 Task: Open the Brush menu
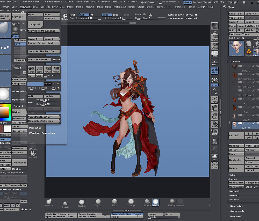(x=6, y=7)
